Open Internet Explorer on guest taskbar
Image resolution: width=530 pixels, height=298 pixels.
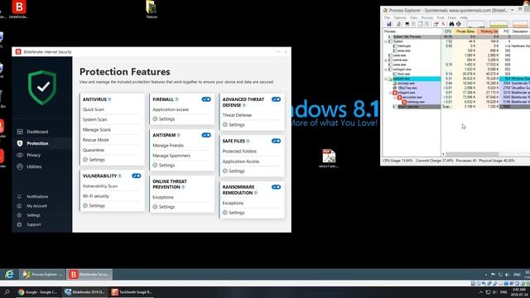[9, 274]
